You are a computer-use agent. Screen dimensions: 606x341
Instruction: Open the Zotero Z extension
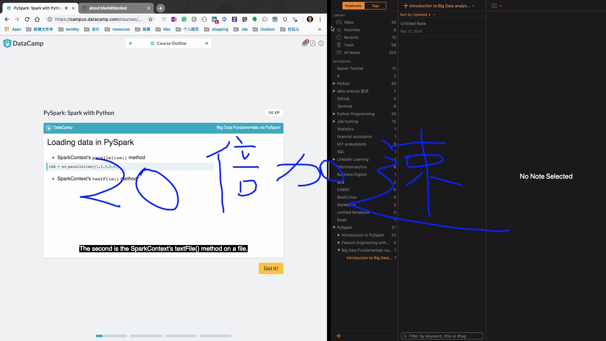tap(235, 19)
